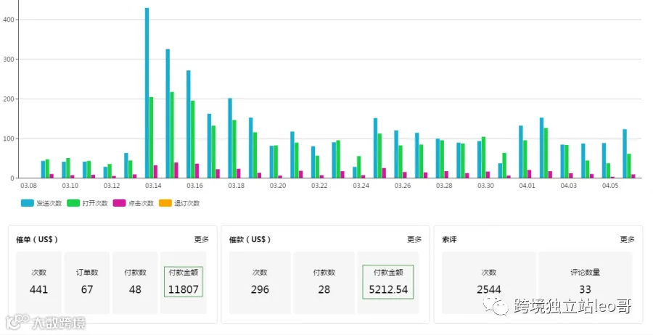The image size is (653, 335).
Task: Click the 04.01 x-axis date label
Action: [x=527, y=186]
